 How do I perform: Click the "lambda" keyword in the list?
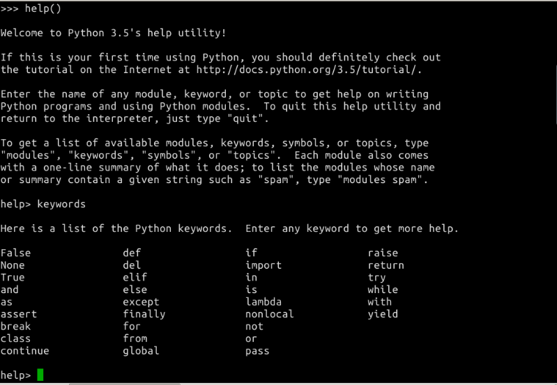click(264, 302)
